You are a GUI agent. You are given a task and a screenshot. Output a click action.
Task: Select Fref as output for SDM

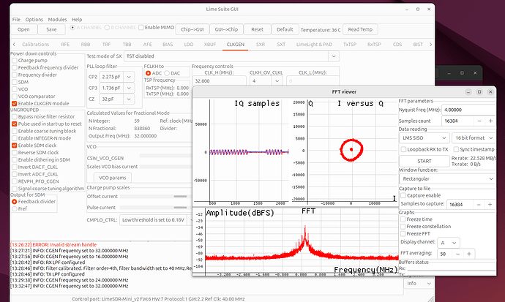[x=15, y=208]
